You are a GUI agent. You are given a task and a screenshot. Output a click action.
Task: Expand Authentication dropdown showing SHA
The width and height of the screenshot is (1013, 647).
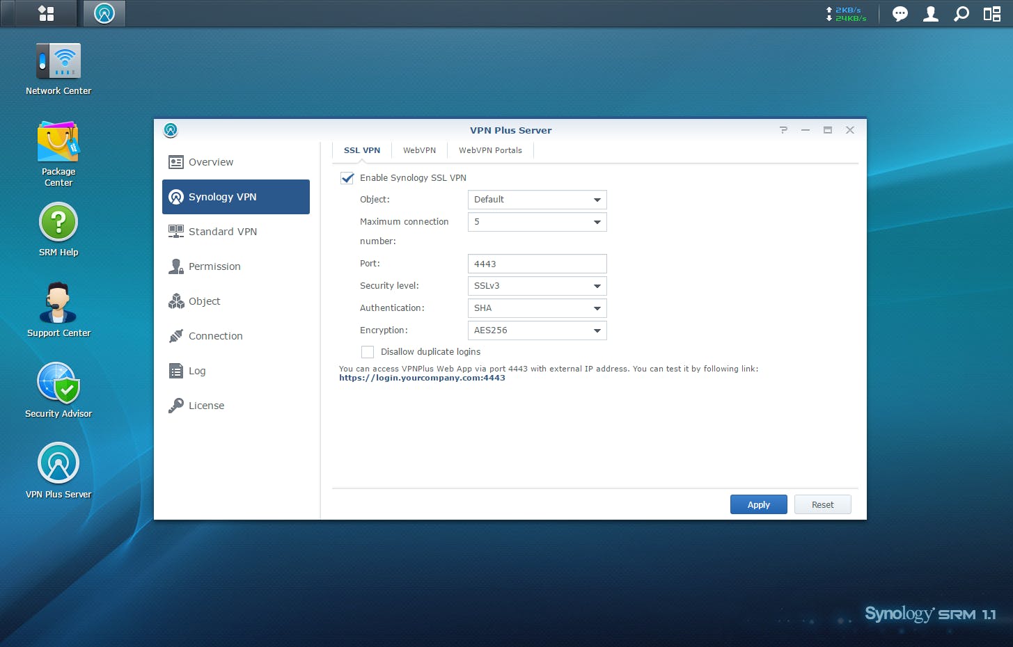pyautogui.click(x=537, y=308)
